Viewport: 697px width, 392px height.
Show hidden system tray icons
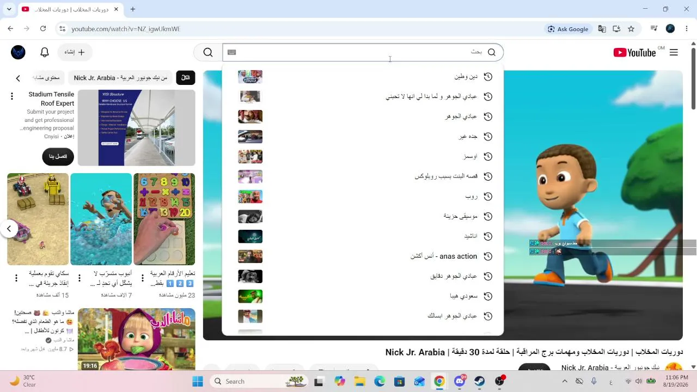coord(565,381)
